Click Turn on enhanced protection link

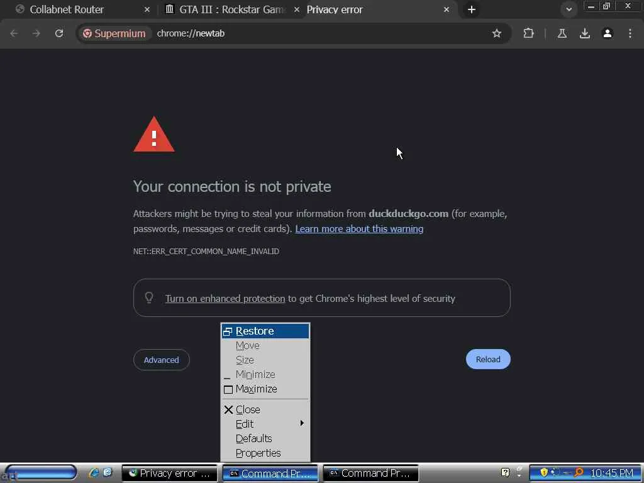pyautogui.click(x=225, y=299)
